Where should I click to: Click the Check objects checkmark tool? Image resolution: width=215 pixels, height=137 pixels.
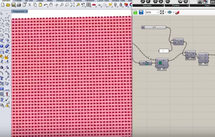[x=7, y=100]
